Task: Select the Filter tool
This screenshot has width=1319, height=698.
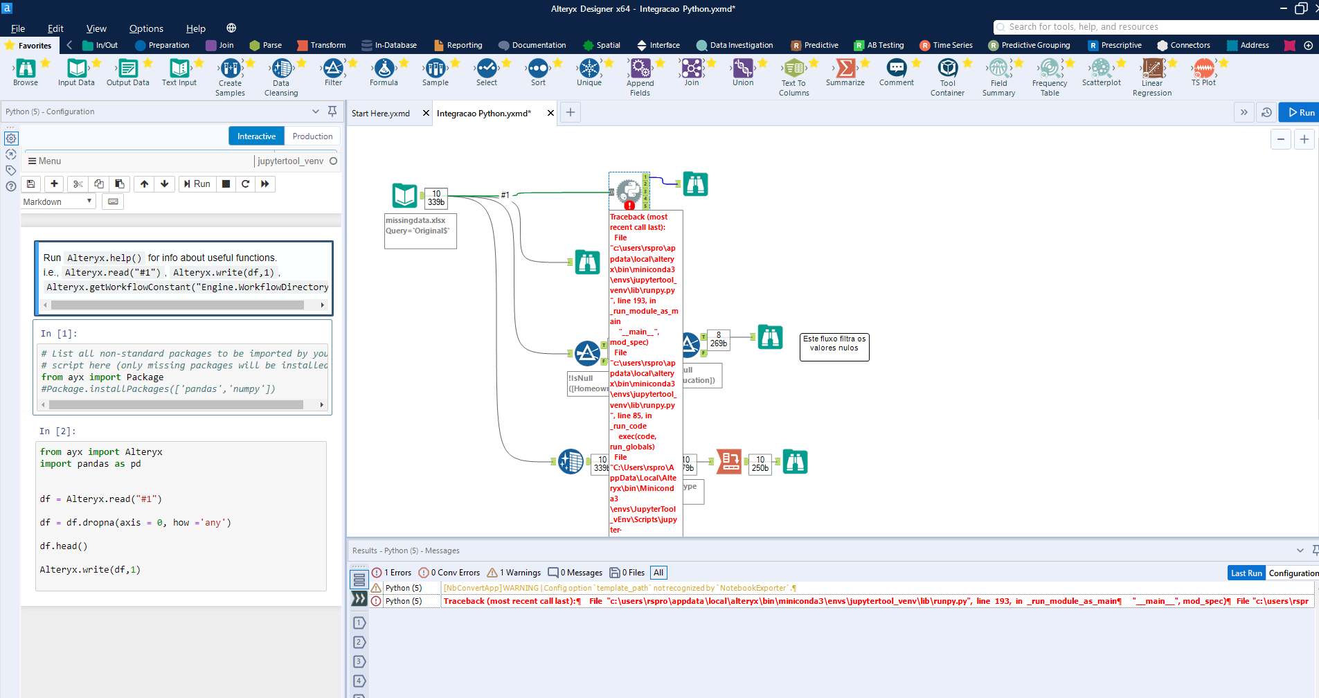Action: point(334,71)
